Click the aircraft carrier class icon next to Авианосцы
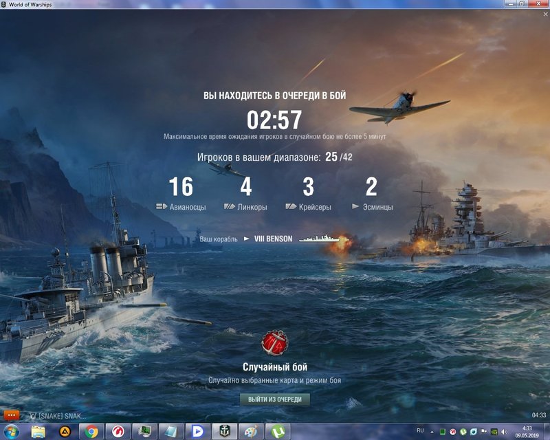This screenshot has width=550, height=440. pos(162,206)
